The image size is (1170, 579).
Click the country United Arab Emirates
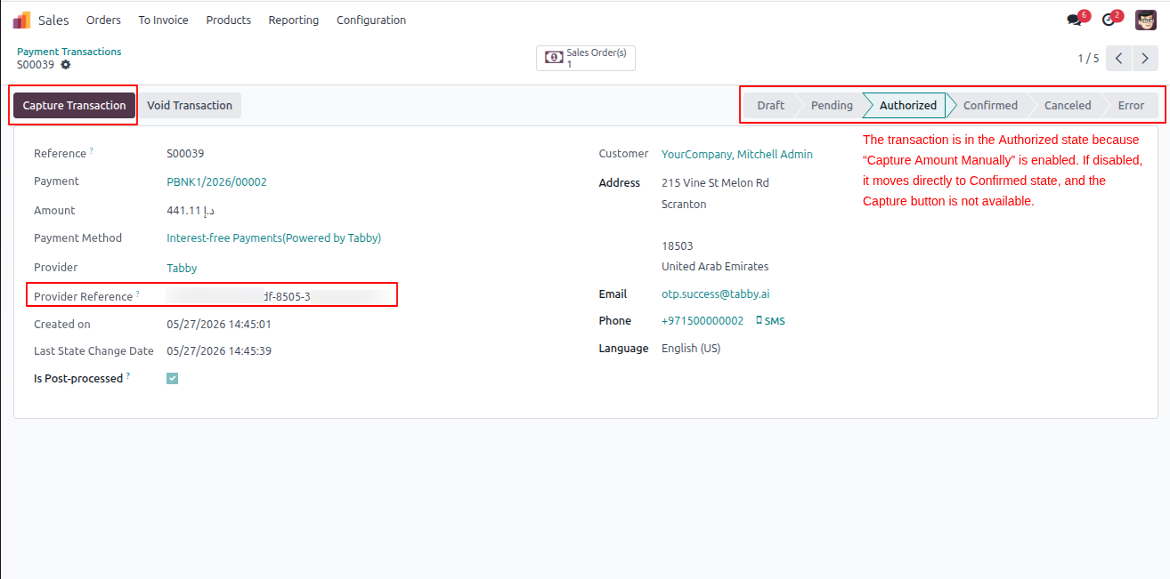point(715,267)
